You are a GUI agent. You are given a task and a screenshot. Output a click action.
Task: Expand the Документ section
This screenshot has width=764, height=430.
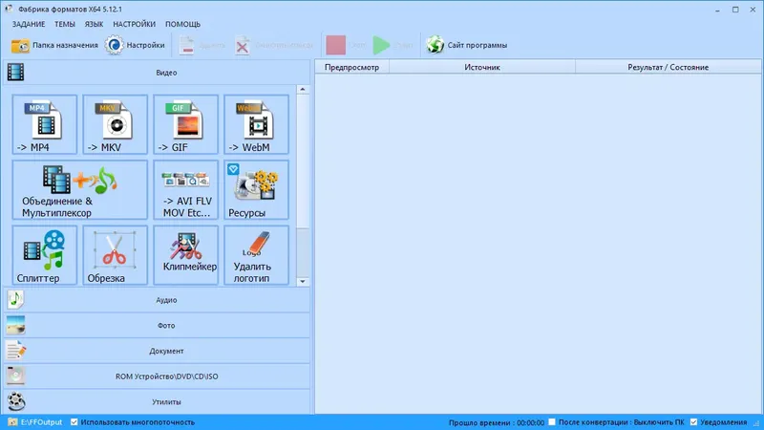pos(157,351)
